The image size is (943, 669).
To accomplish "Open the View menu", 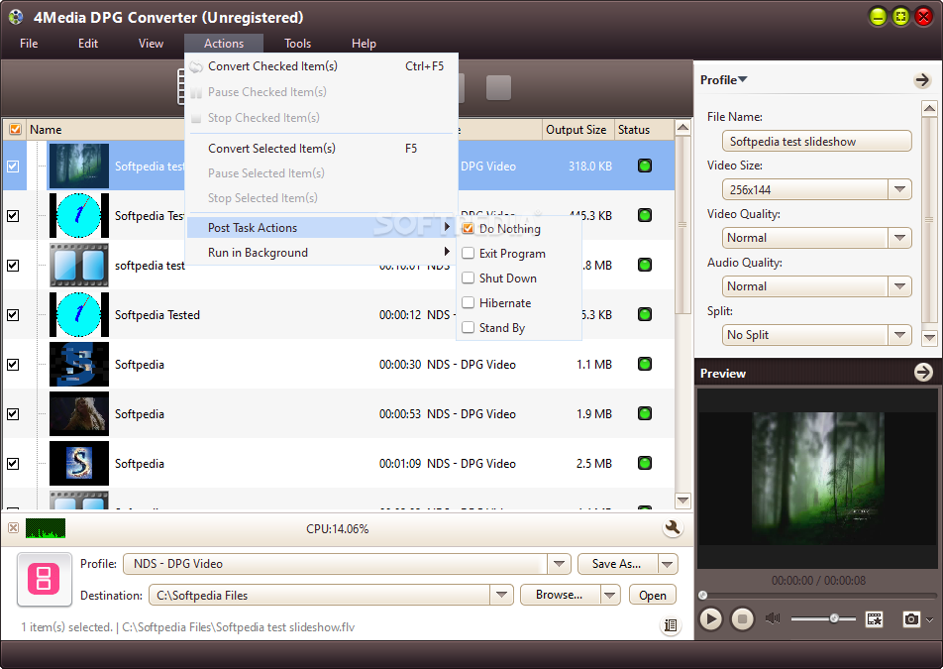I will [151, 44].
